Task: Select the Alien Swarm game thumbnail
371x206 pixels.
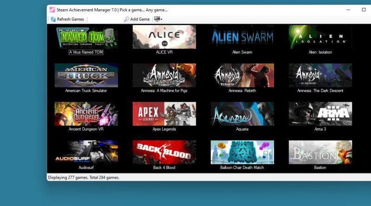Action: (242, 37)
